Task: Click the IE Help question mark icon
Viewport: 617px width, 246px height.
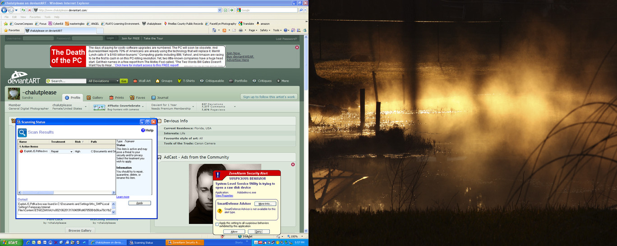Action: tap(286, 30)
